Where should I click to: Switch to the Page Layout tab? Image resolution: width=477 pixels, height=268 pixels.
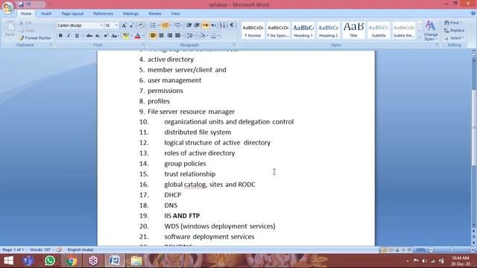pyautogui.click(x=72, y=13)
